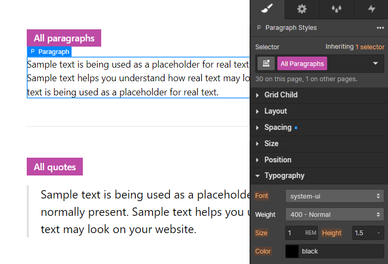Collapse the Typography section
Screen dimensions: 388x264
click(x=319, y=176)
